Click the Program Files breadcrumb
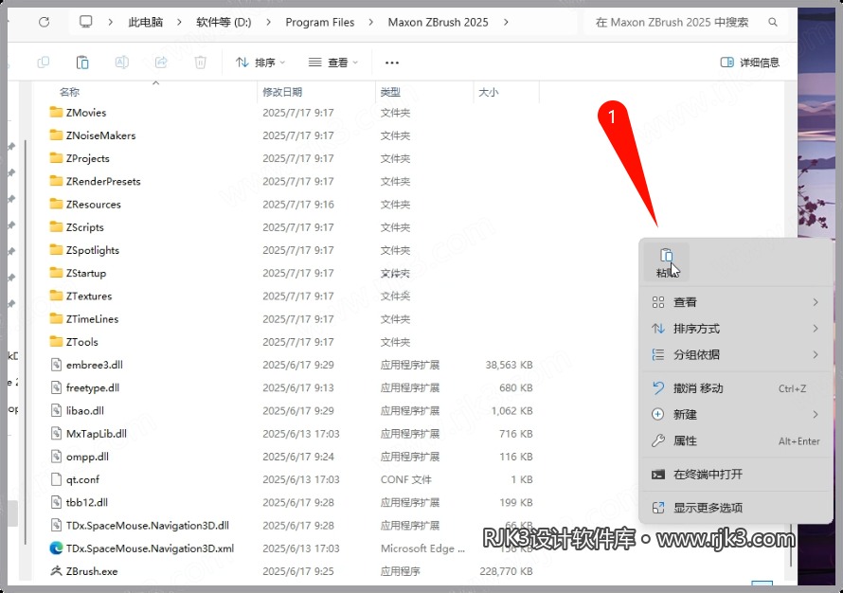Image resolution: width=843 pixels, height=593 pixels. pos(320,22)
